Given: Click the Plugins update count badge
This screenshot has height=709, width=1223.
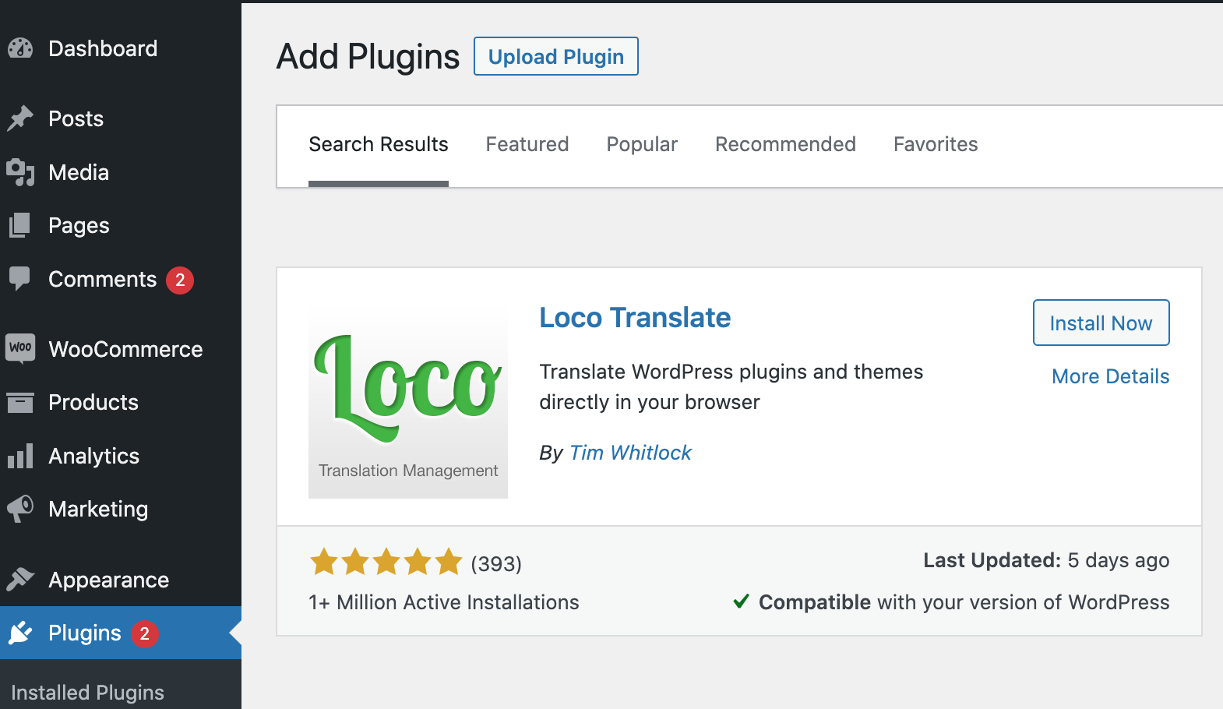Looking at the screenshot, I should pyautogui.click(x=144, y=633).
